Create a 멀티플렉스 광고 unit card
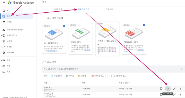 [134, 39]
